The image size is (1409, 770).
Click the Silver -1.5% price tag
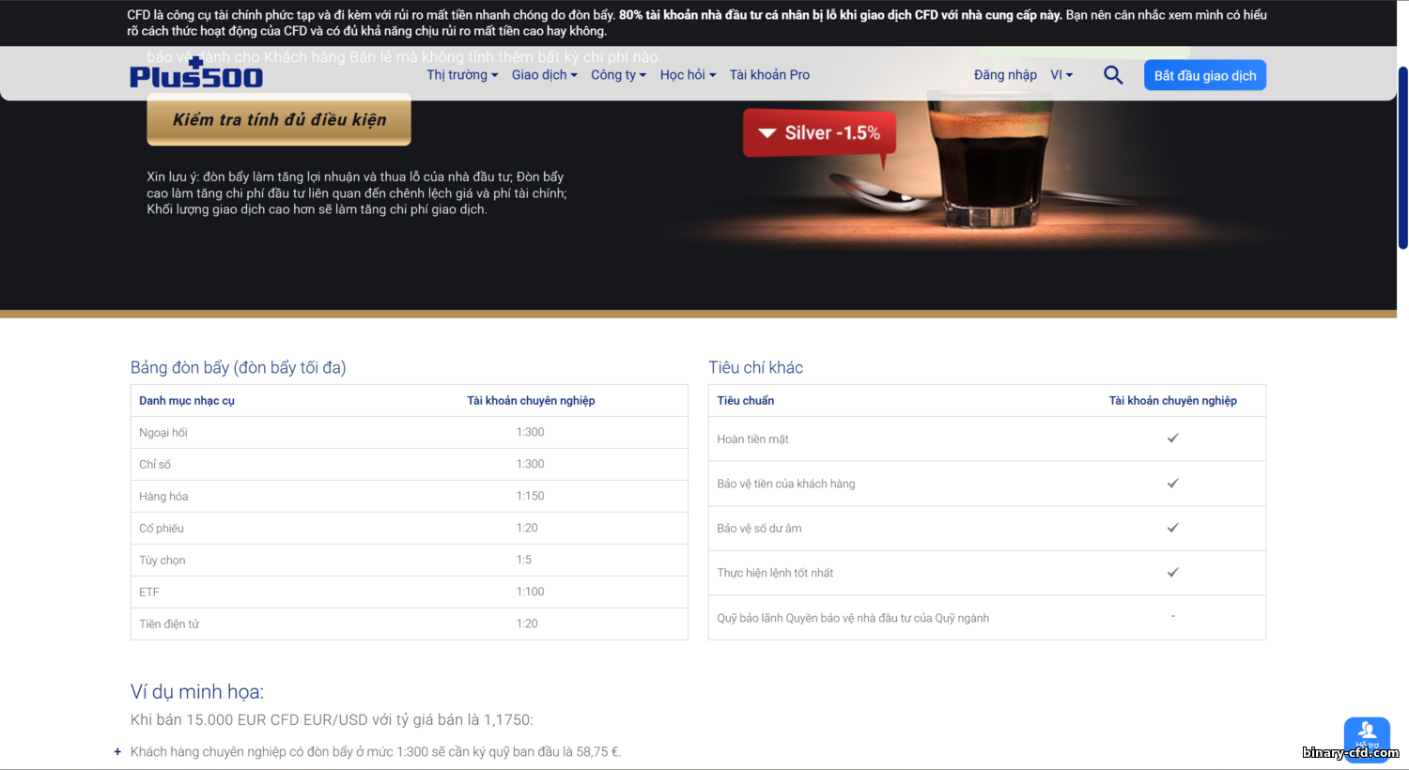[x=819, y=133]
